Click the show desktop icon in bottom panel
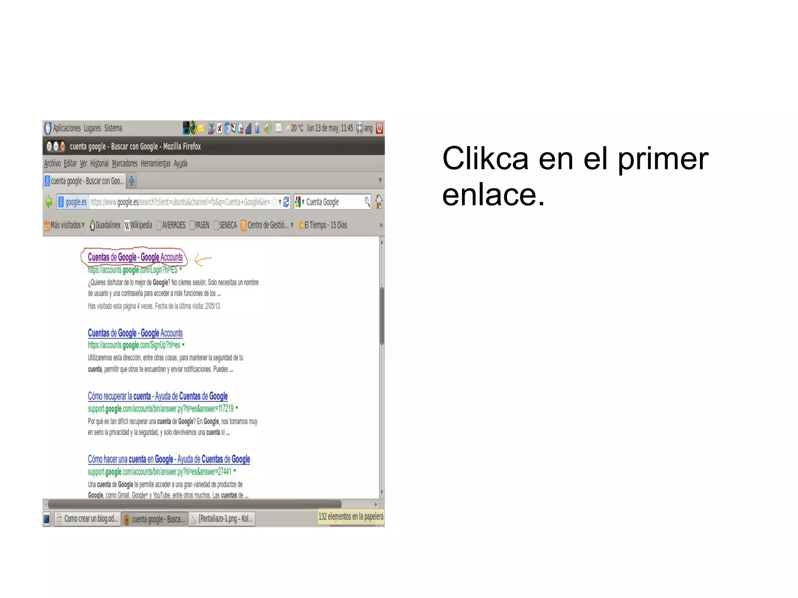The image size is (798, 598). (x=47, y=519)
